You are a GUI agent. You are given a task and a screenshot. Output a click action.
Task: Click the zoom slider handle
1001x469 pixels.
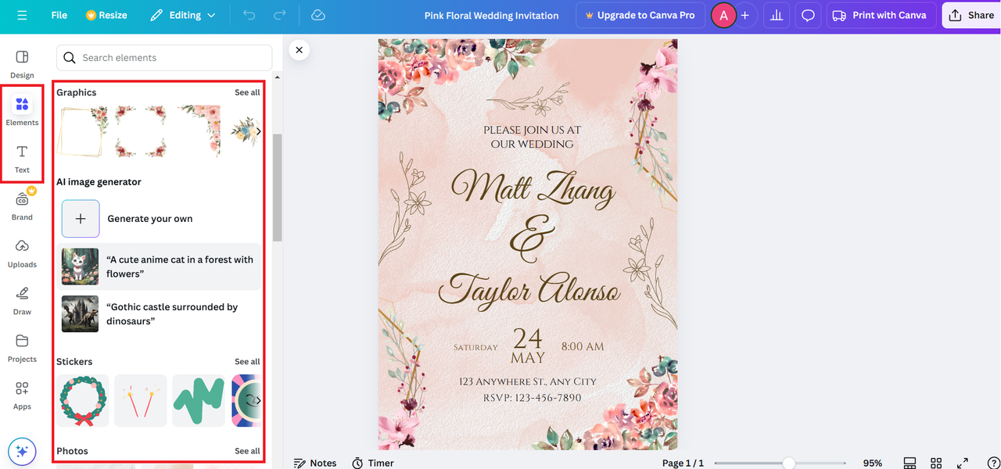[x=789, y=463]
